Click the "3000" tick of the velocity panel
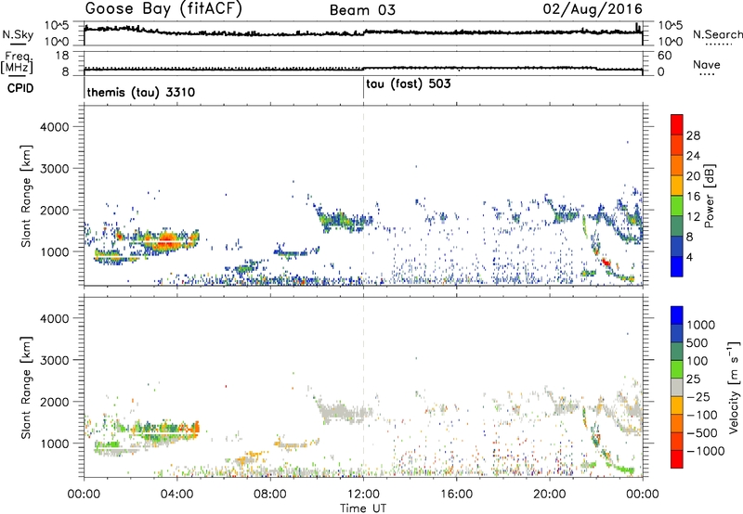 point(54,360)
